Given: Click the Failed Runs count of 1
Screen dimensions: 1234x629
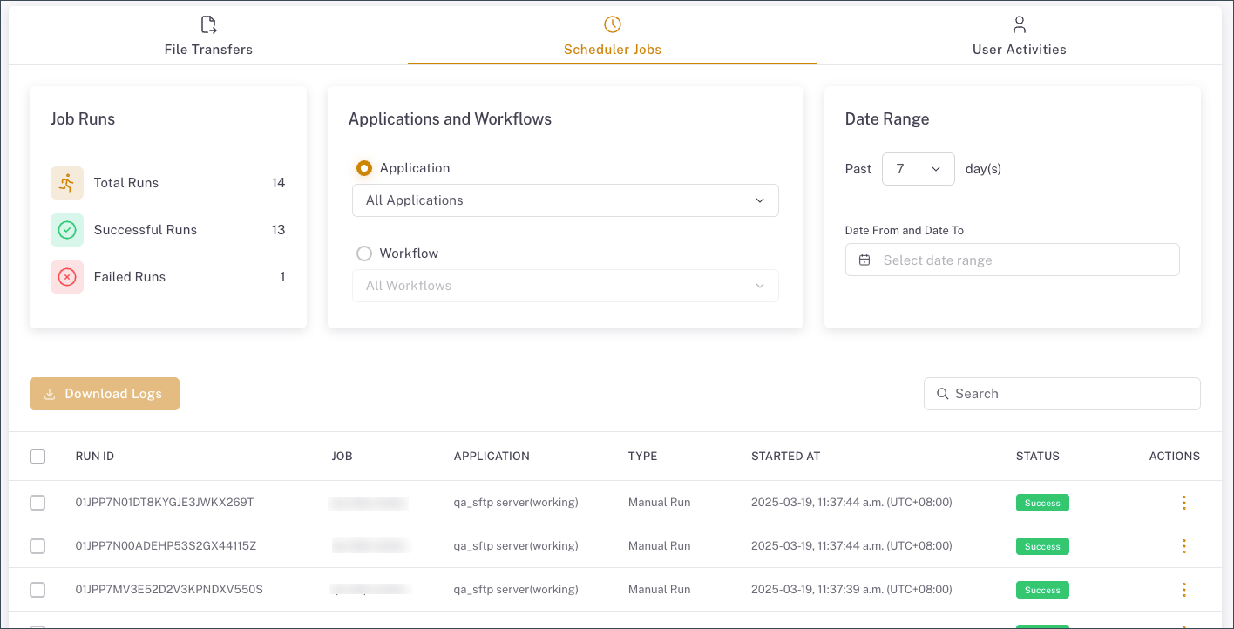Looking at the screenshot, I should [282, 277].
